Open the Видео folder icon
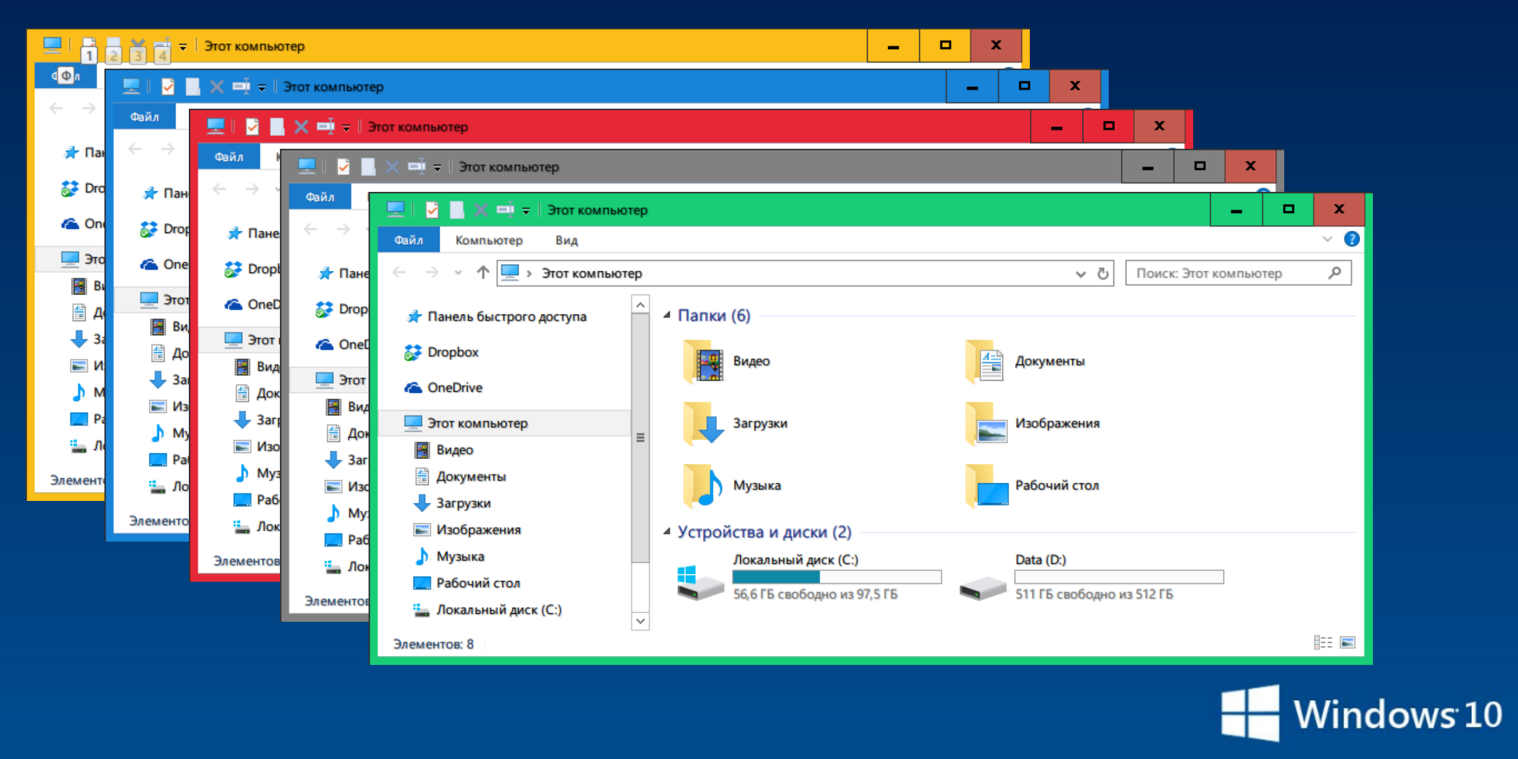Image resolution: width=1518 pixels, height=759 pixels. coord(704,362)
